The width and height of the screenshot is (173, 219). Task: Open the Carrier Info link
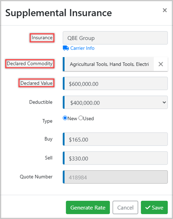click(82, 48)
